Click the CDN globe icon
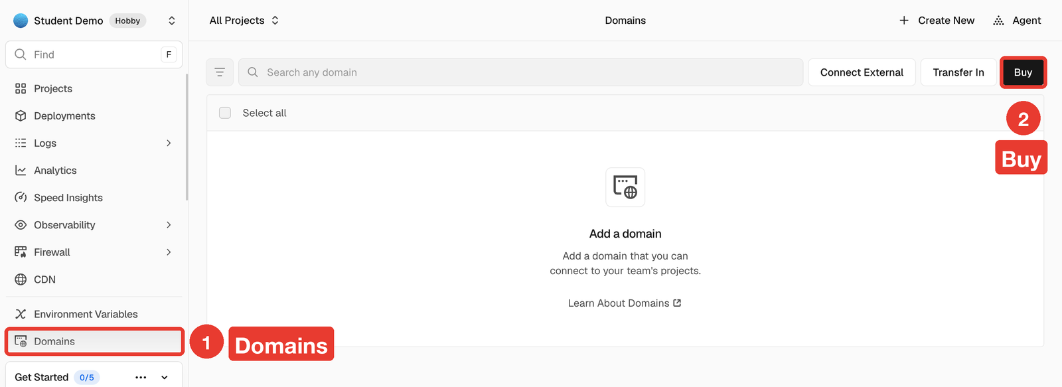This screenshot has width=1062, height=387. (21, 279)
